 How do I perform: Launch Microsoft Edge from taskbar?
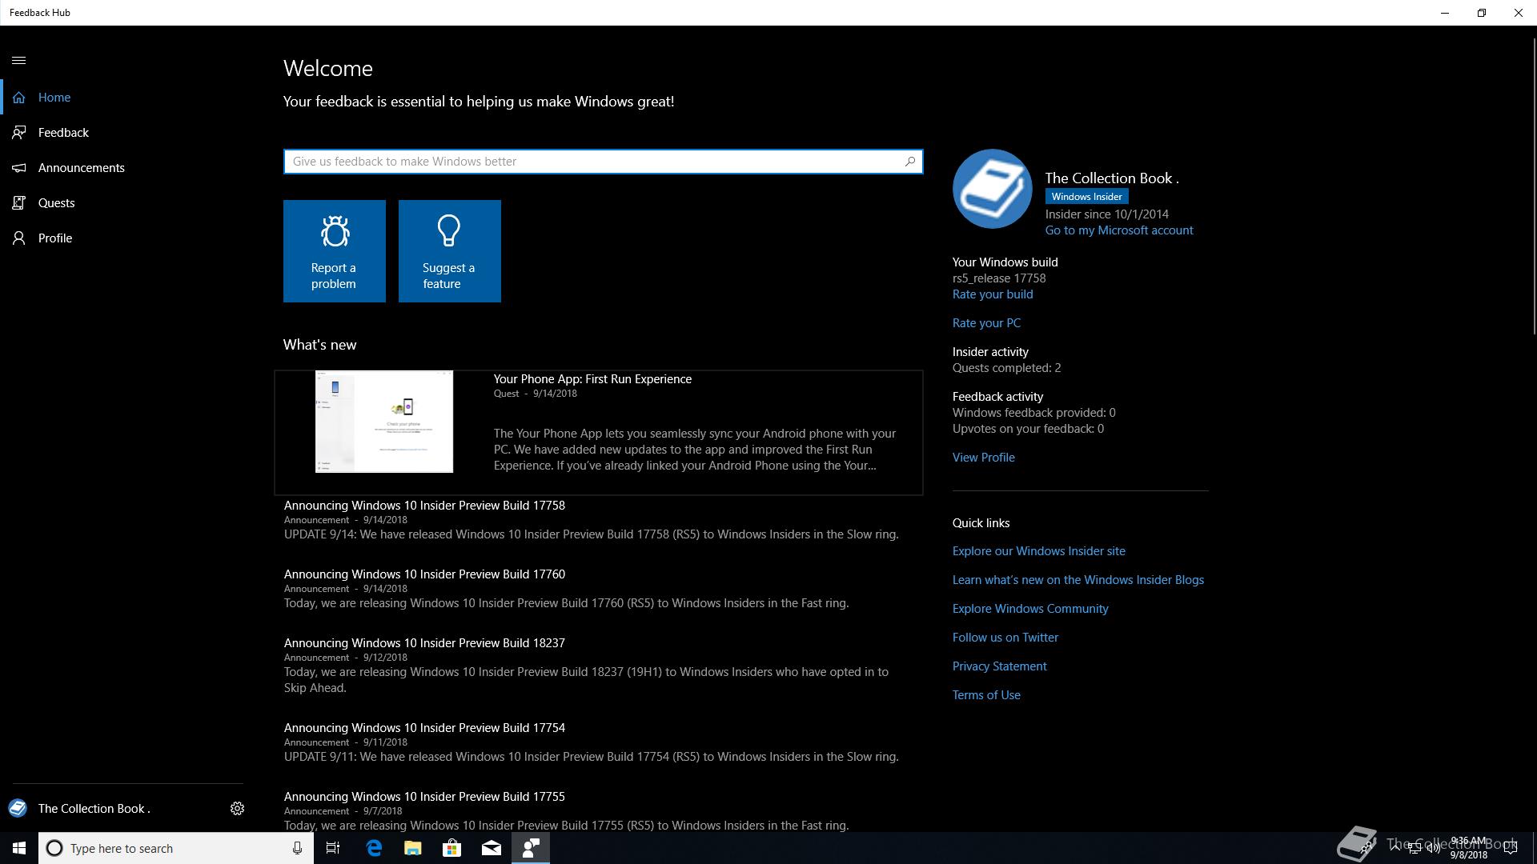[374, 848]
